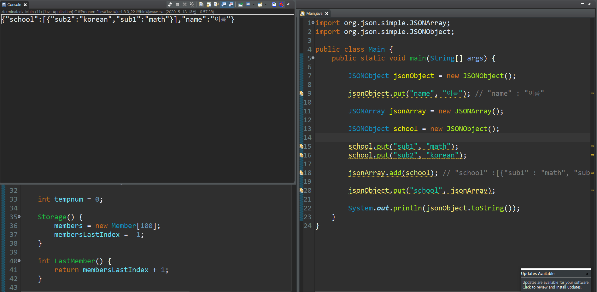Maximize the editor area

[589, 4]
